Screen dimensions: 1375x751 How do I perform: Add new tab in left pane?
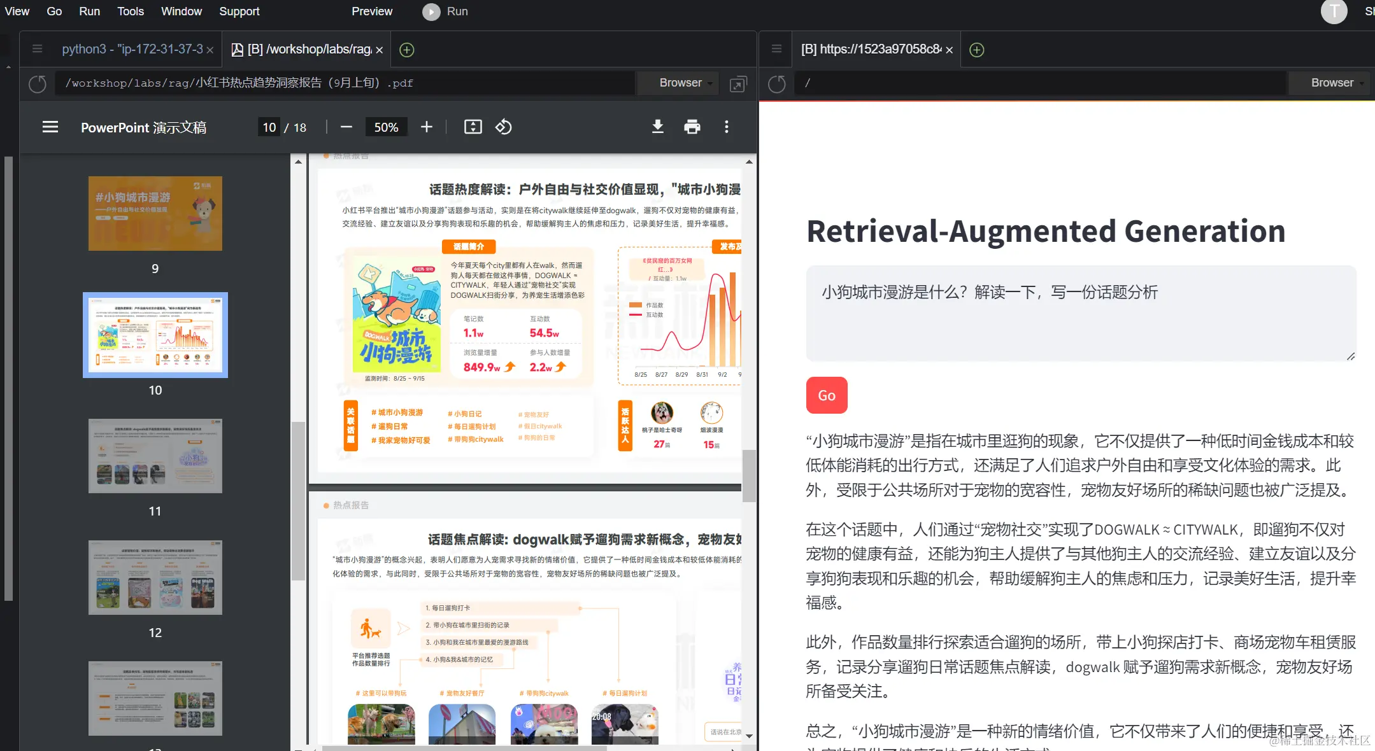tap(407, 50)
